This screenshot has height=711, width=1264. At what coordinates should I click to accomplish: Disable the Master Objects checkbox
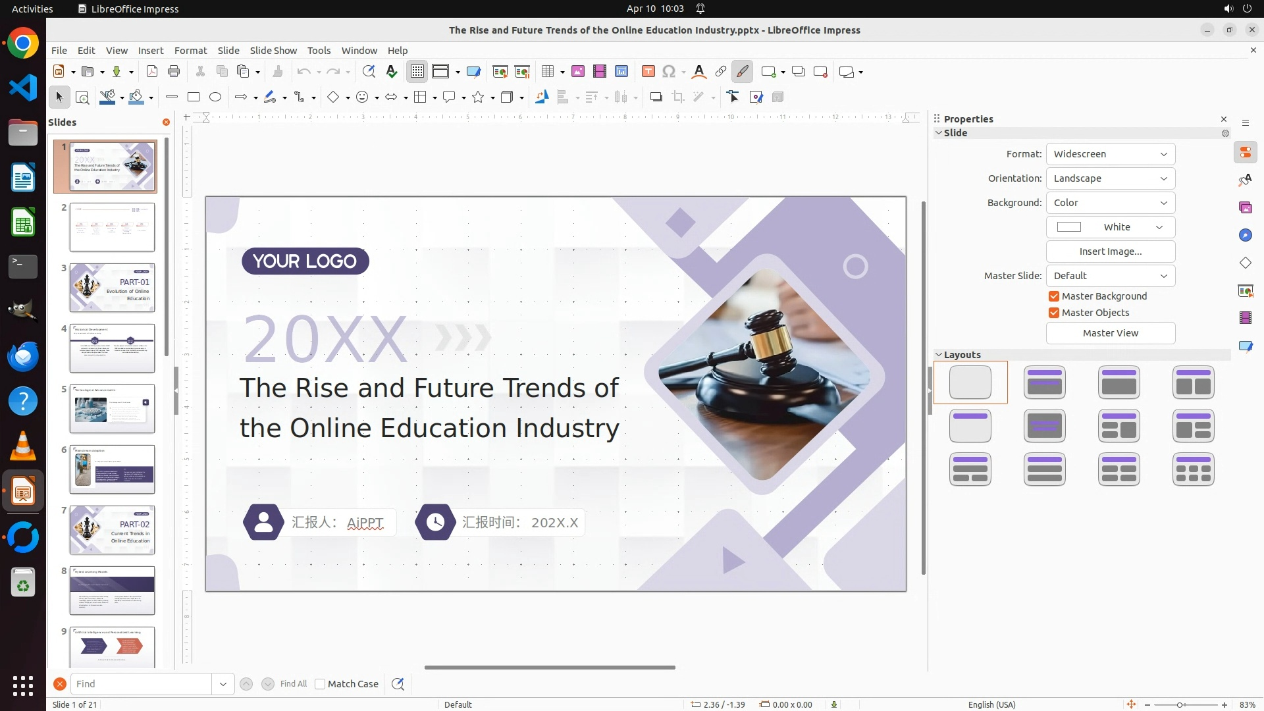coord(1054,313)
